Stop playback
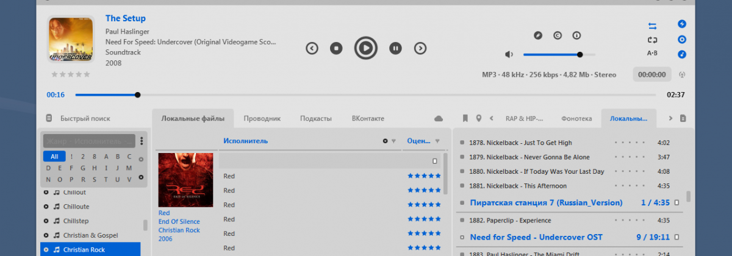Image resolution: width=732 pixels, height=256 pixels. tap(335, 48)
